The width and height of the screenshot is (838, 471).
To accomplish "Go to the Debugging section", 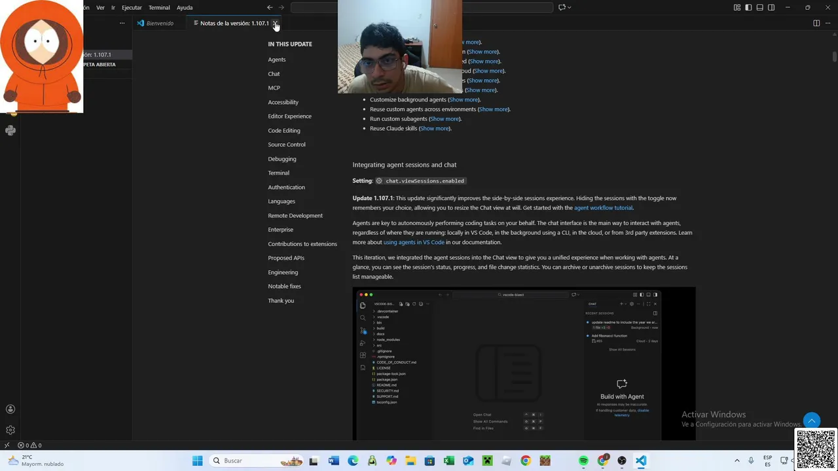I will point(282,159).
